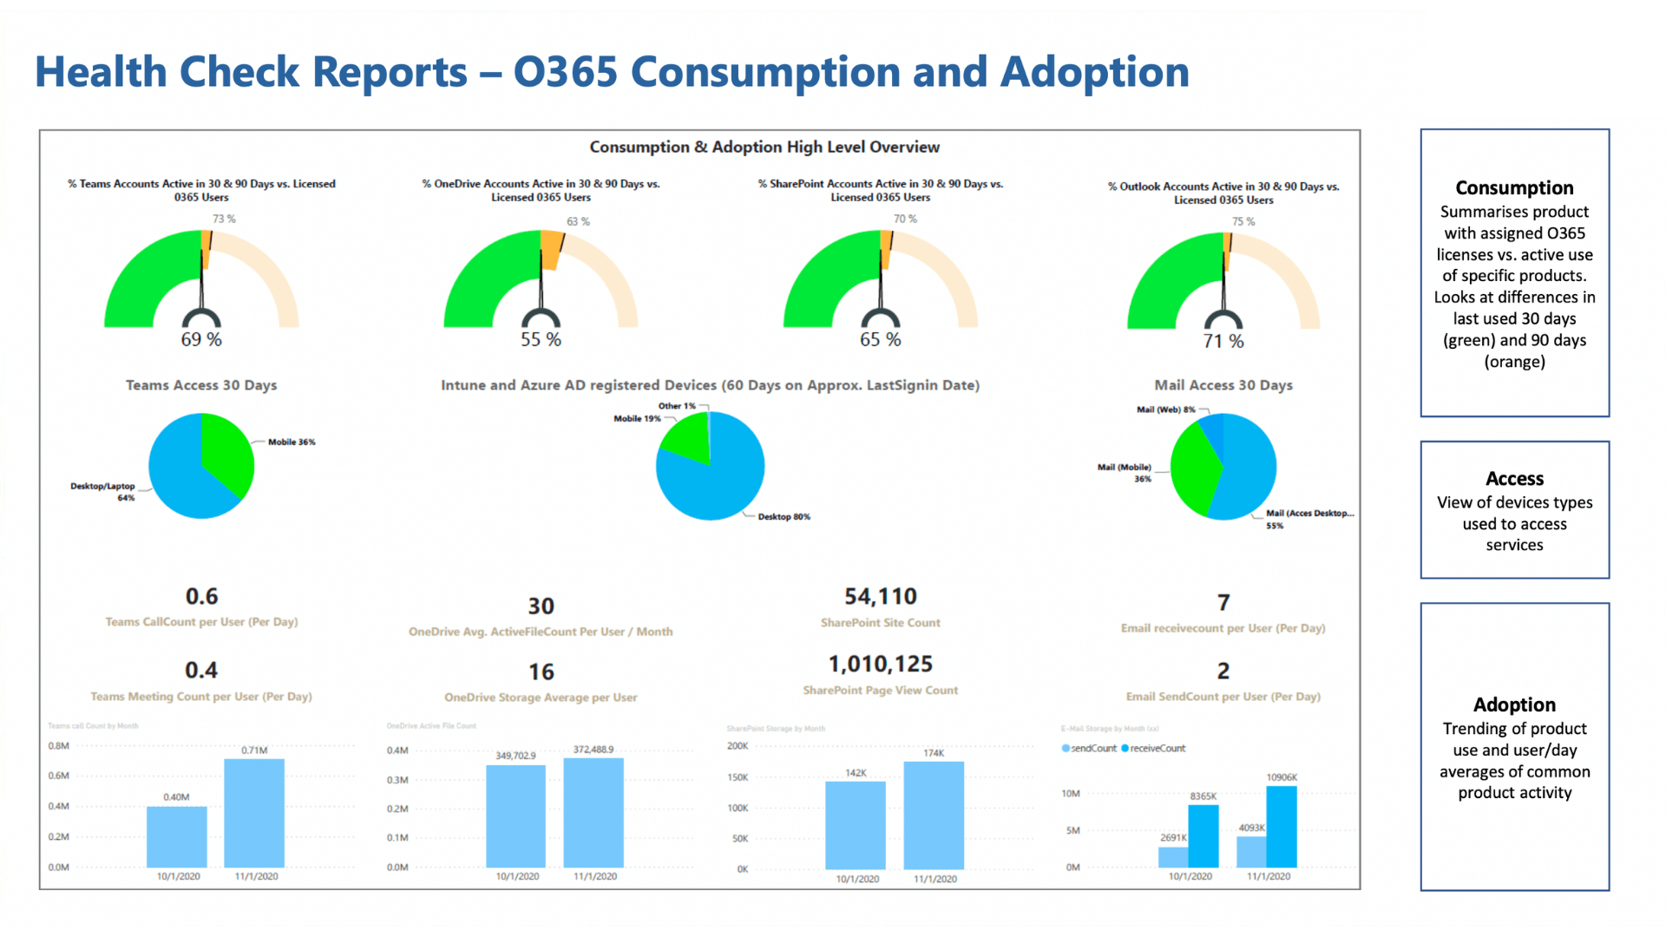Click the 349,702.9 OneDrive file count bar

[x=515, y=816]
